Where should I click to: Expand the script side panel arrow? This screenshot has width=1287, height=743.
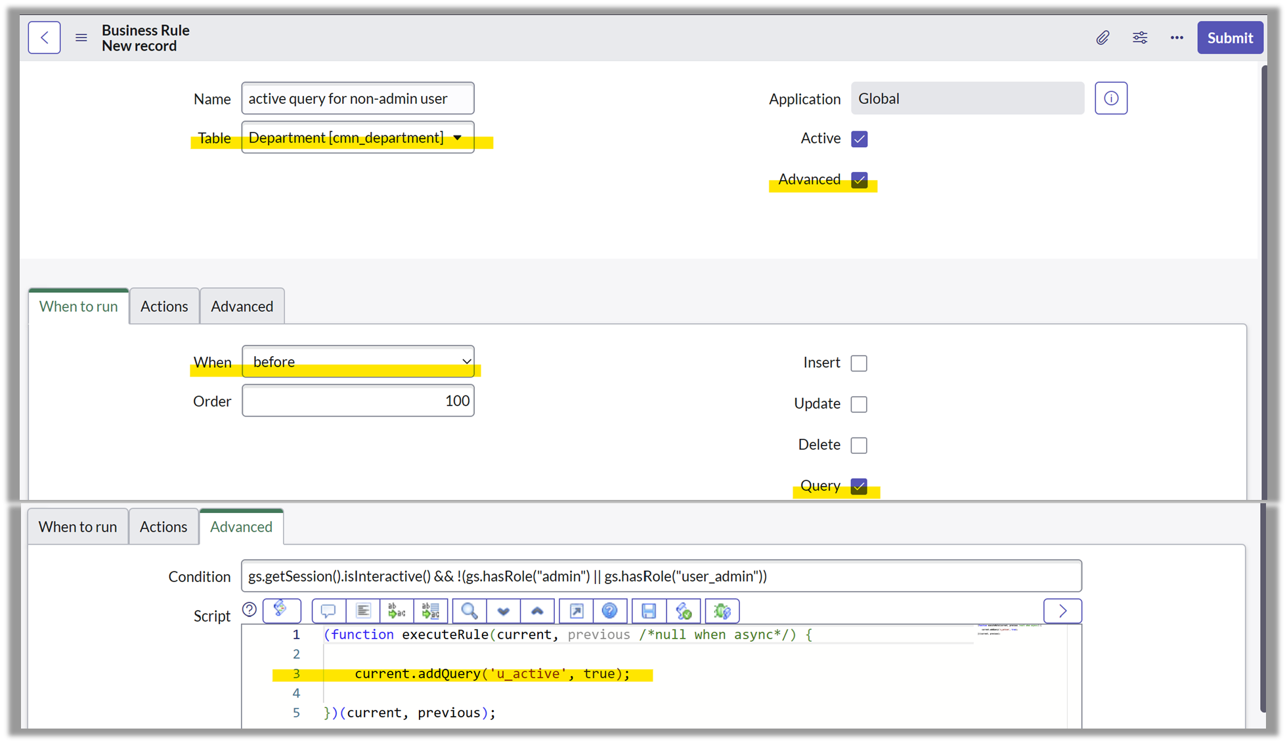(x=1062, y=611)
